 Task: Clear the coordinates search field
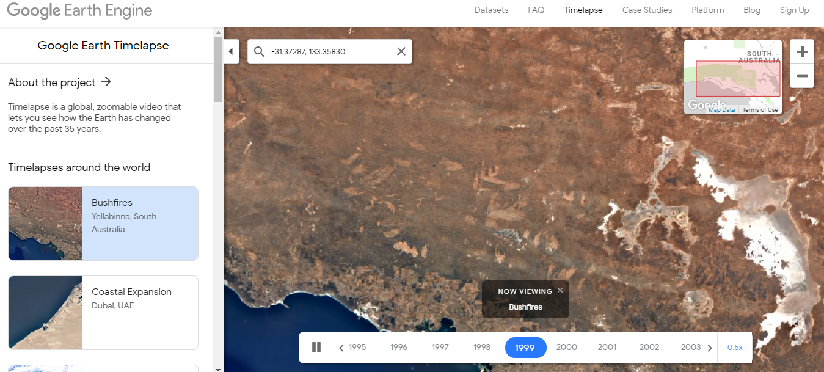[401, 51]
